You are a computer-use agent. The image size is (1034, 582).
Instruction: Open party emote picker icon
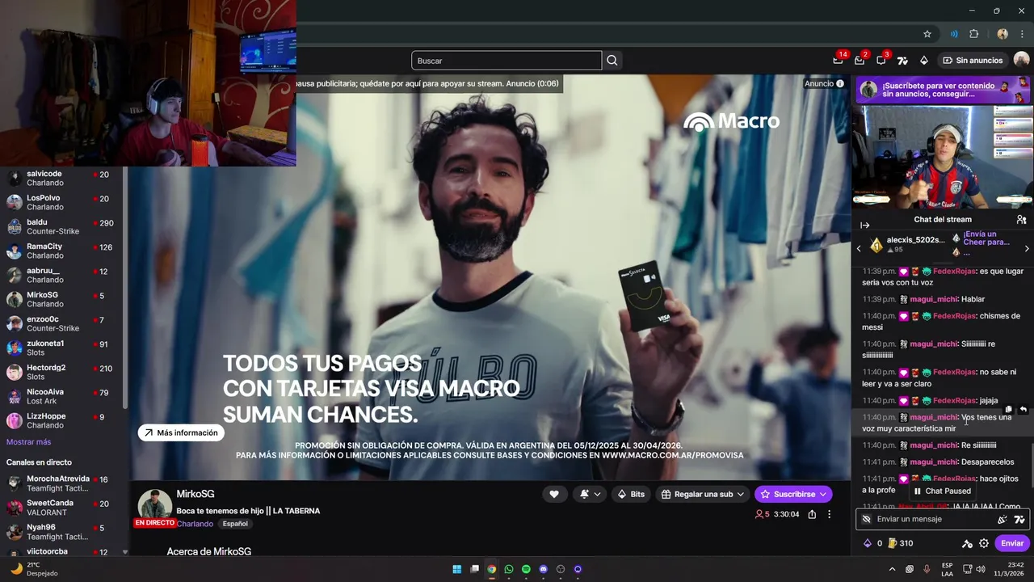click(x=1002, y=519)
